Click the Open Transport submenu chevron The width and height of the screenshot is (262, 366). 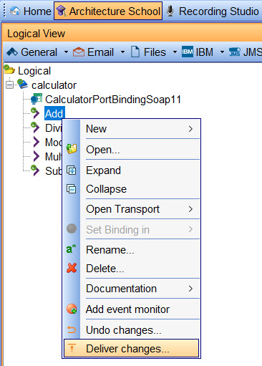pos(190,209)
